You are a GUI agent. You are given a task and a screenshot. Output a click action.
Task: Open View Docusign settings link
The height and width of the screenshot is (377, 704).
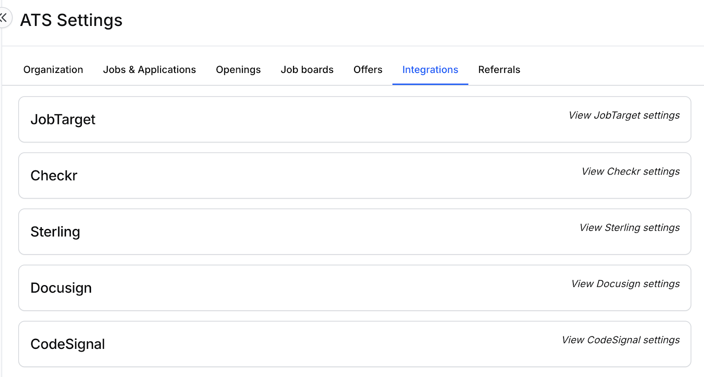click(626, 284)
